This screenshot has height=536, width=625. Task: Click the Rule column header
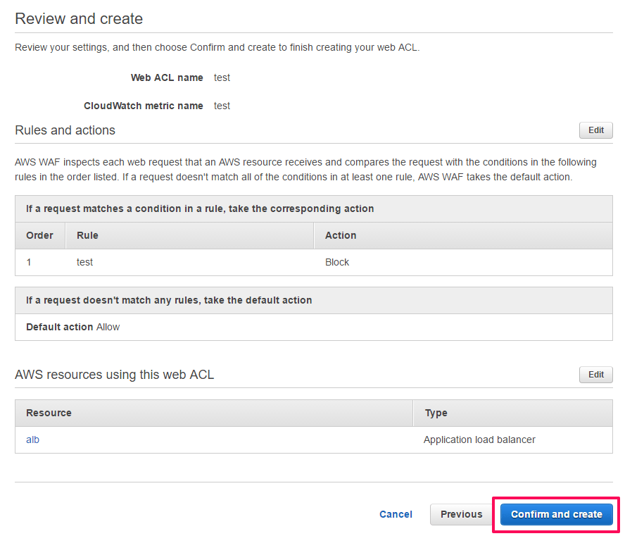point(87,235)
